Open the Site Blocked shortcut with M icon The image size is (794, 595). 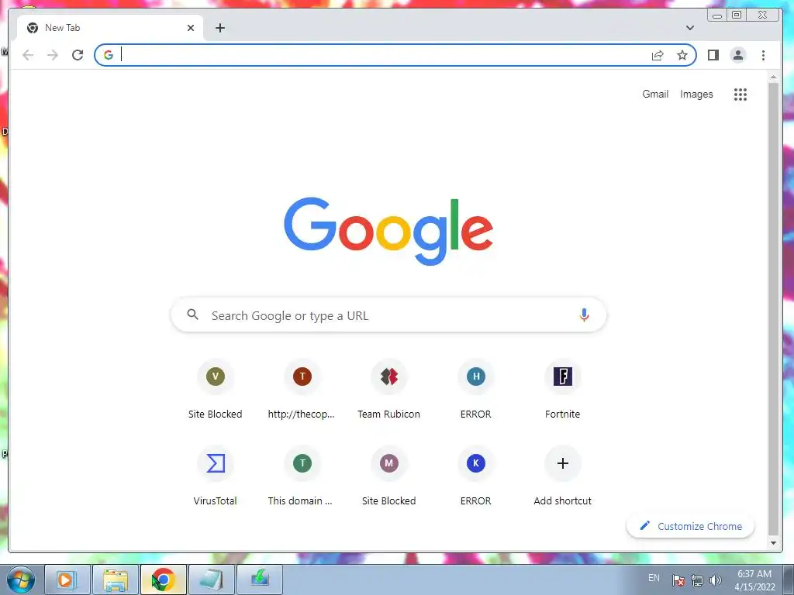[x=389, y=476]
